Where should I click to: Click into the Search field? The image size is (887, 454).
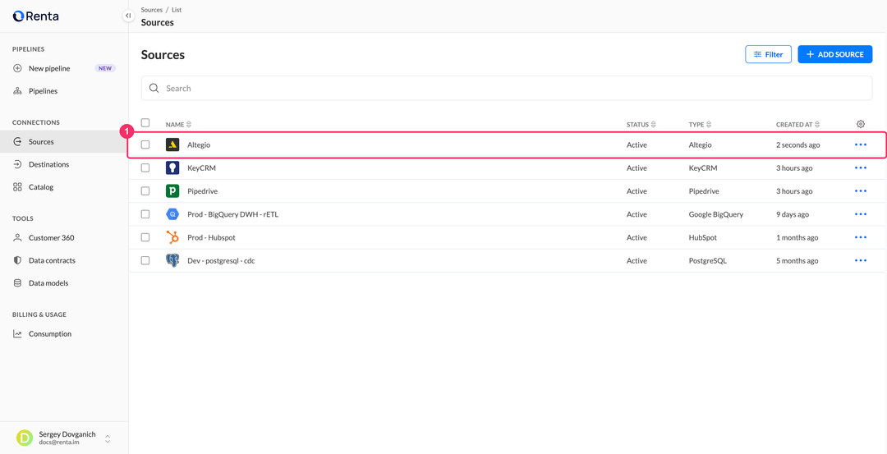click(x=506, y=88)
